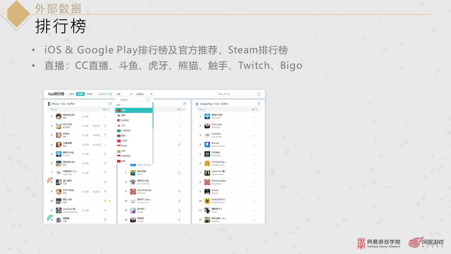Image resolution: width=451 pixels, height=254 pixels.
Task: Star the 第五人格 ranking entry
Action: pyautogui.click(x=109, y=201)
